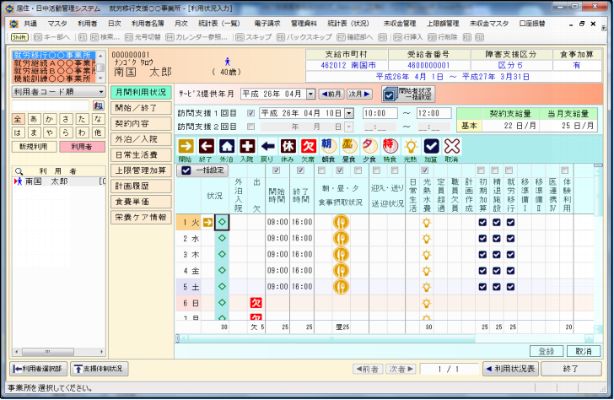Screen dimensions: 614x400
Task: Toggle the 訪問支援1回目 checkbox
Action: pos(250,113)
